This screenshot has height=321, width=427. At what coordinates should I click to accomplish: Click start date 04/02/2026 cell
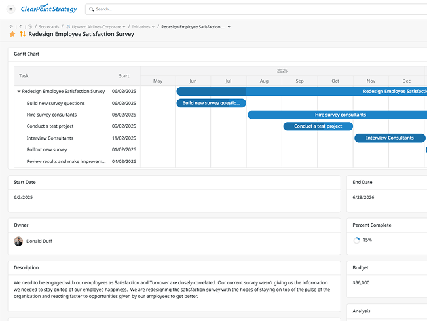(124, 161)
